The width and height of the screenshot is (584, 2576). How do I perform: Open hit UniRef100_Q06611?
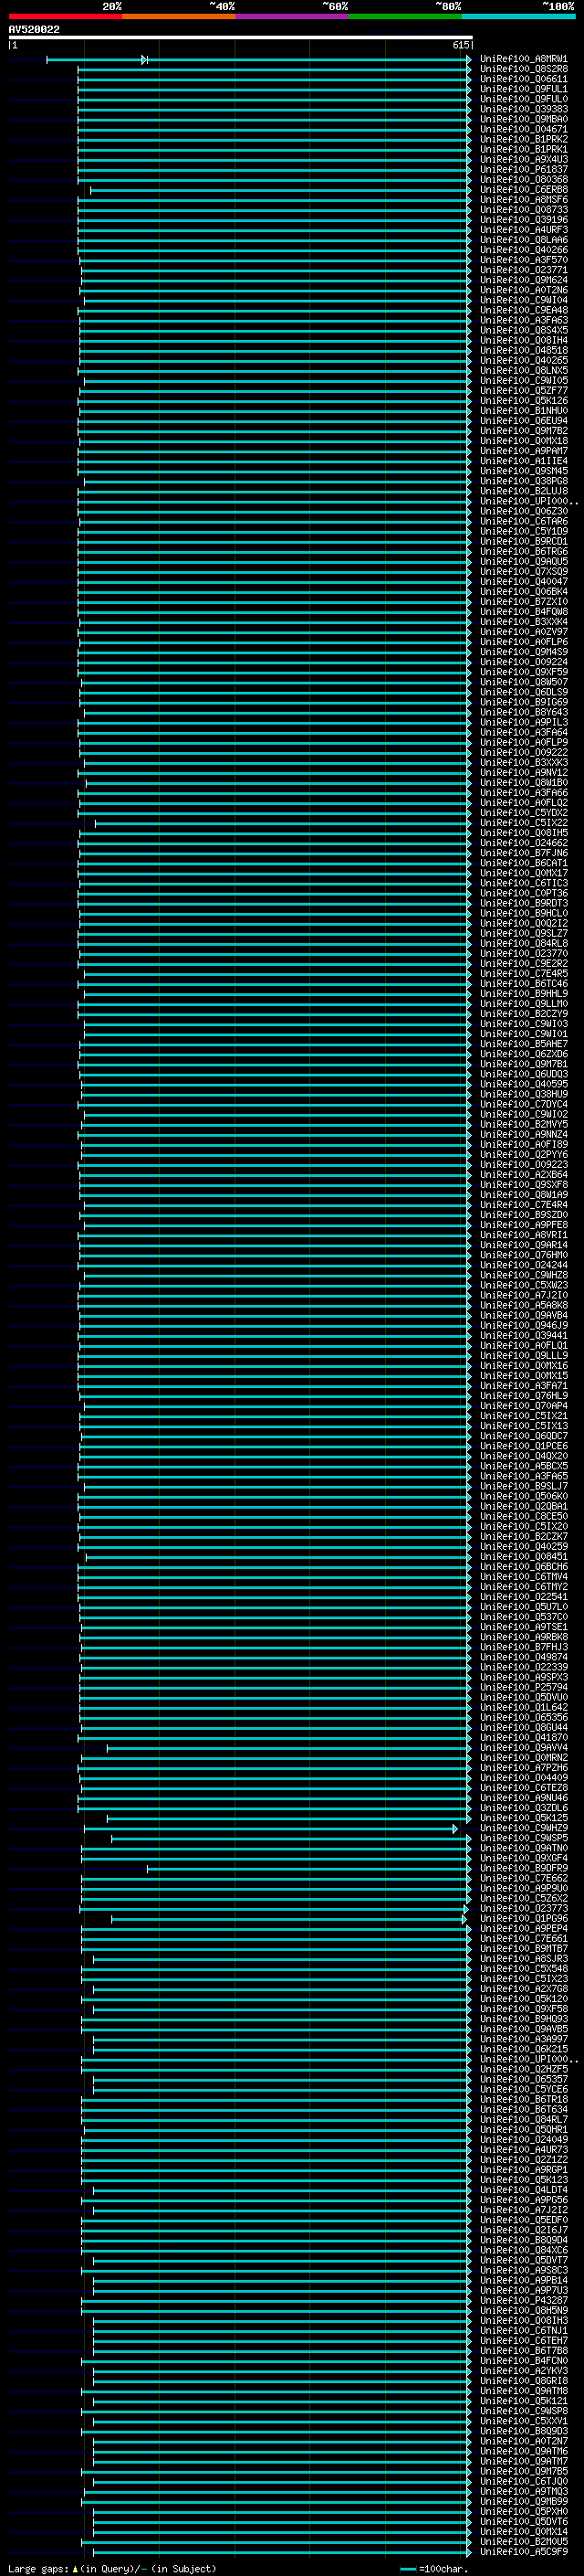coord(523,80)
